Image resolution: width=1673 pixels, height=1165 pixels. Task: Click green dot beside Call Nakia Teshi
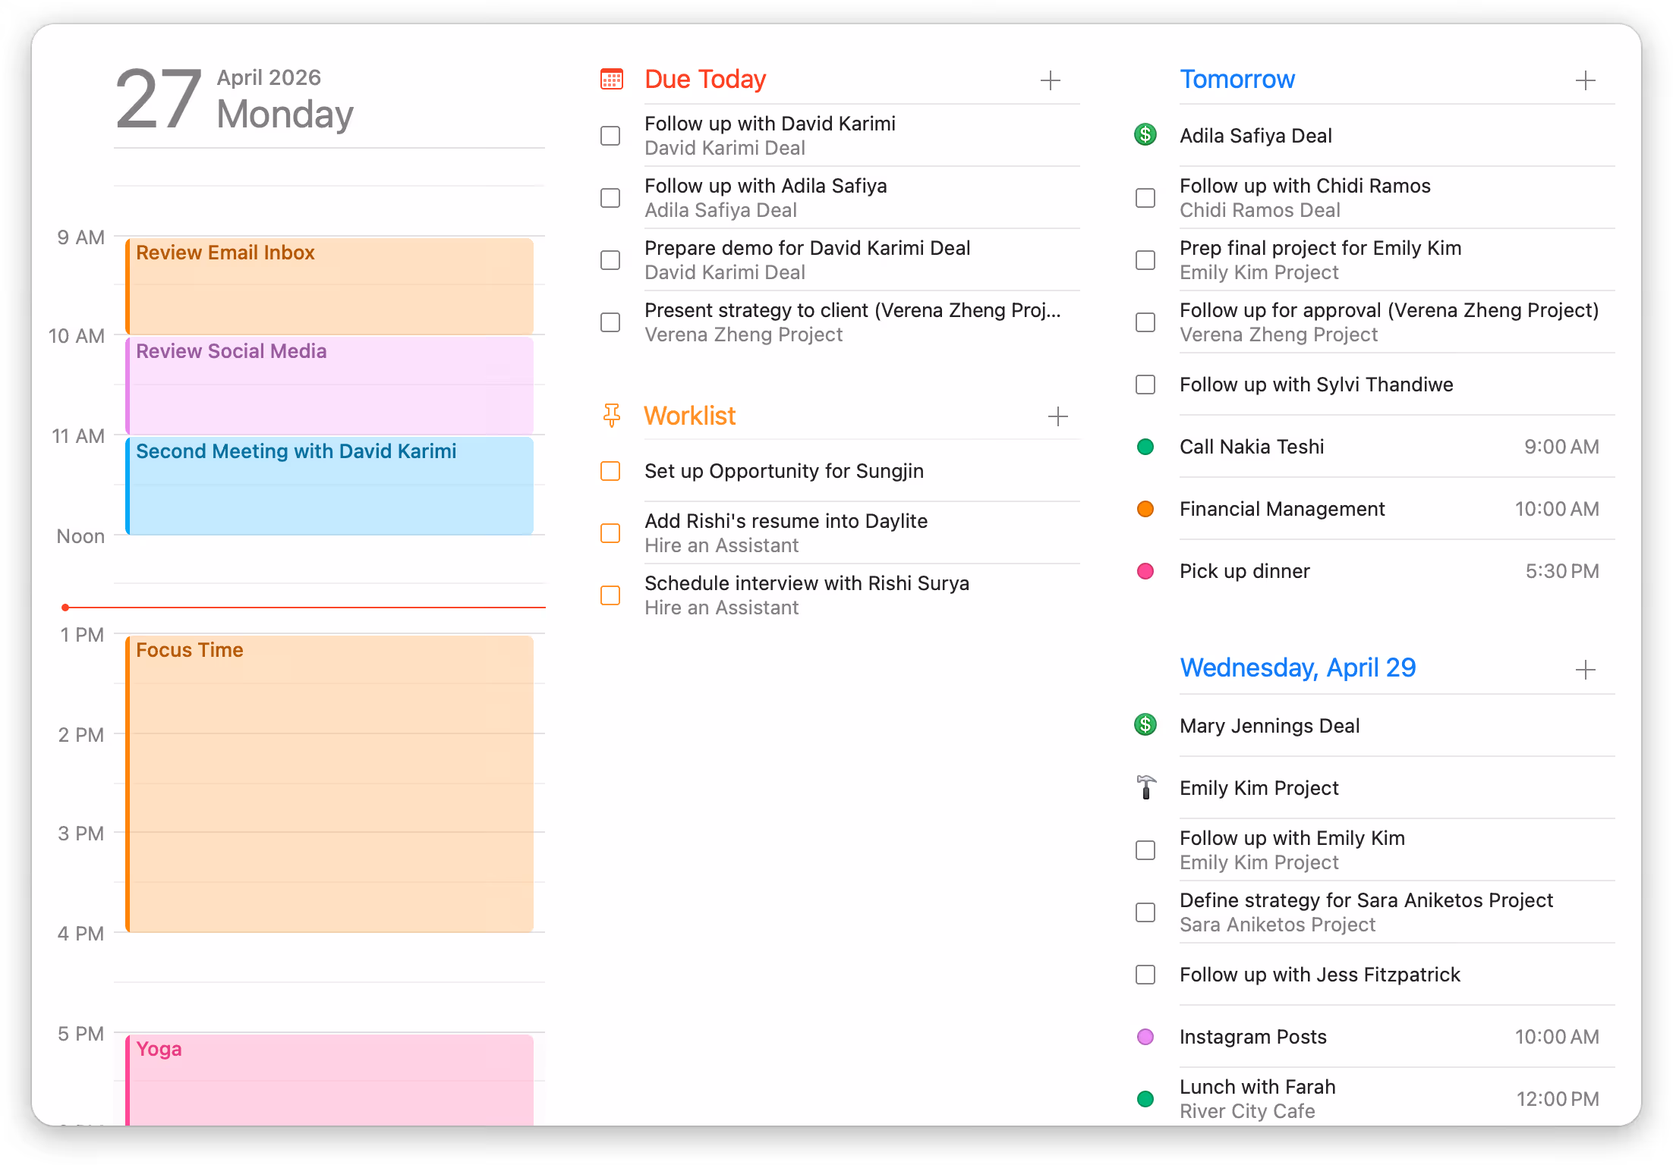pyautogui.click(x=1145, y=447)
